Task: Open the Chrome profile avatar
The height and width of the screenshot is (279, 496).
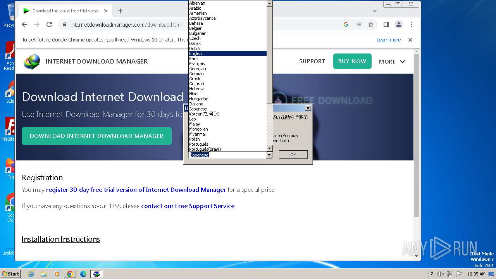Action: tap(399, 24)
